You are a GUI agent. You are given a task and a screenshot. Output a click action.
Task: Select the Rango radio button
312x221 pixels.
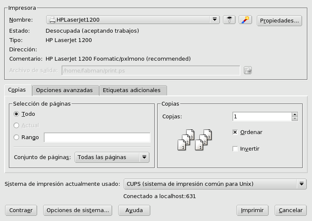tap(16, 137)
